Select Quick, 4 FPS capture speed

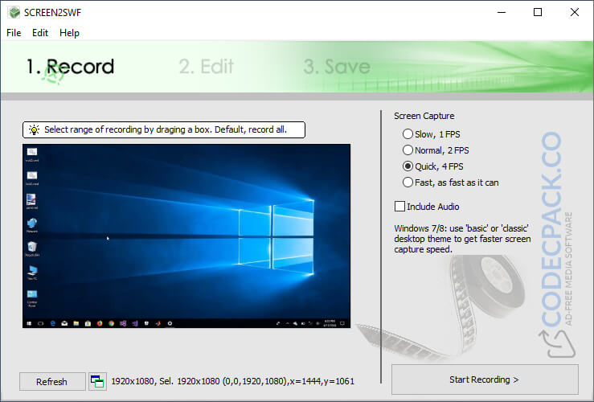pyautogui.click(x=433, y=166)
